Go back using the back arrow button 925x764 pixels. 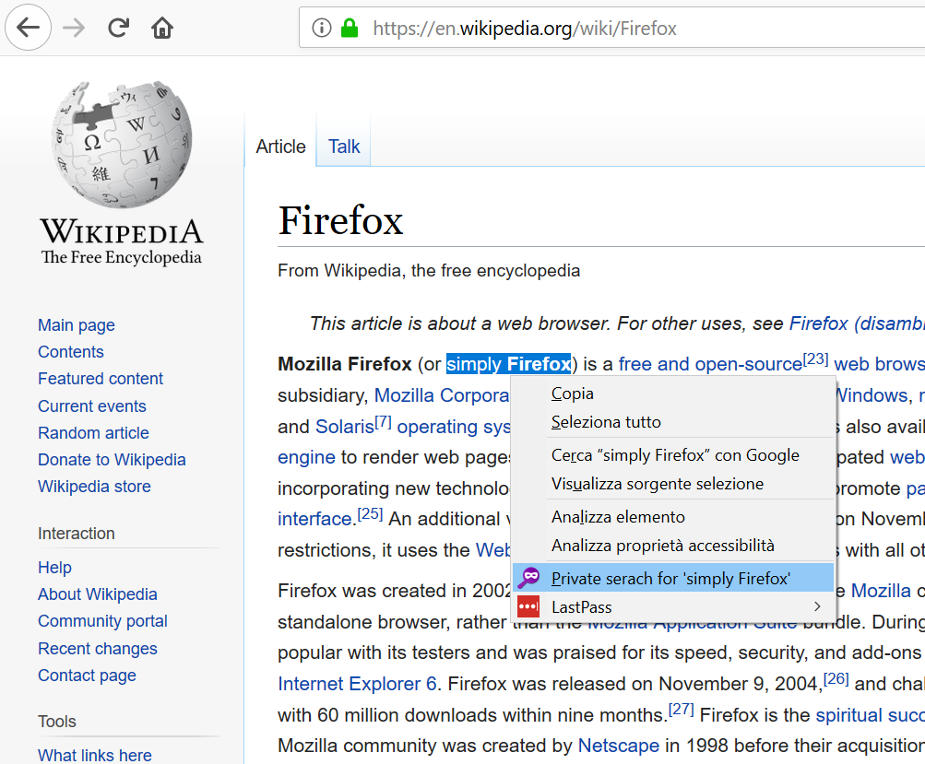point(28,27)
